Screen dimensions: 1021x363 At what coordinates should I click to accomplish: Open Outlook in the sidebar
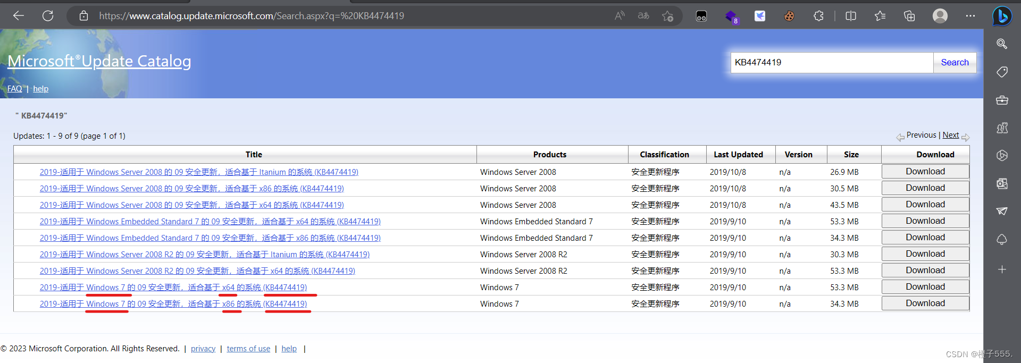[1002, 183]
